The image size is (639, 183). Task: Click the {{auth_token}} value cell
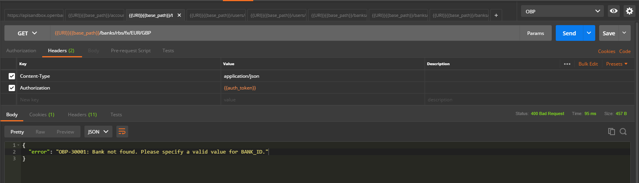click(x=323, y=88)
